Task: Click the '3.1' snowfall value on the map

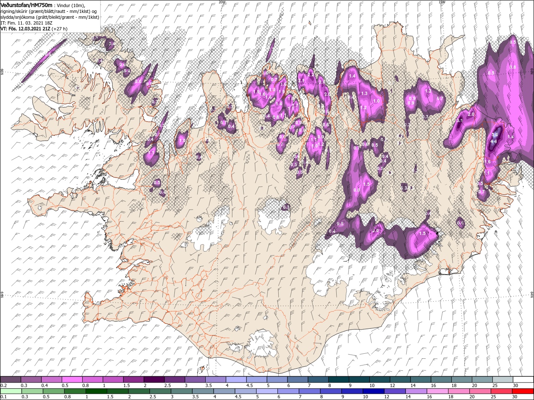Action: pyautogui.click(x=460, y=120)
